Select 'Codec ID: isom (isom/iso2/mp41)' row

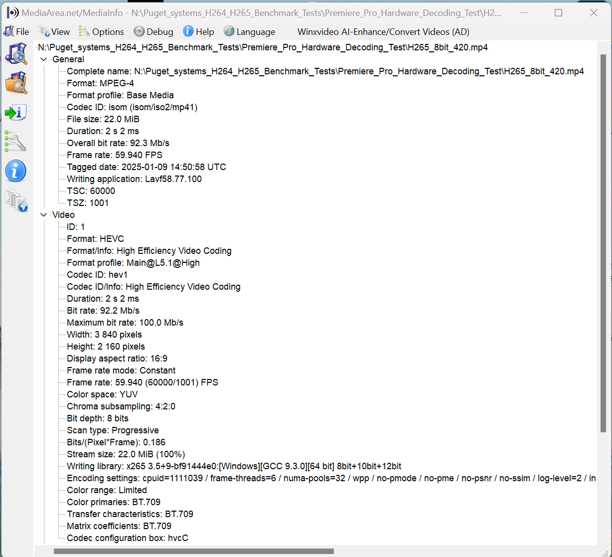132,107
